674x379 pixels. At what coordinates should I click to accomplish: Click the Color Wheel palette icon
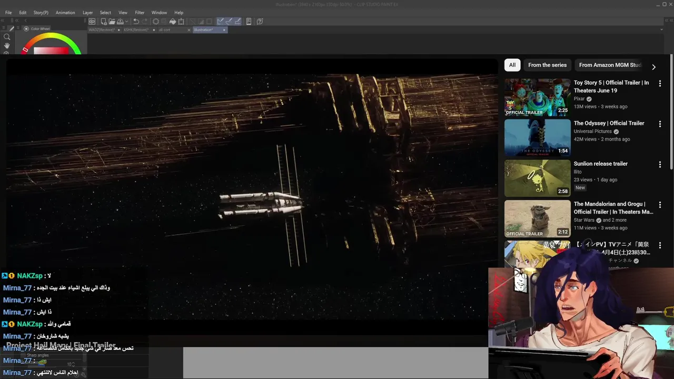pos(26,29)
